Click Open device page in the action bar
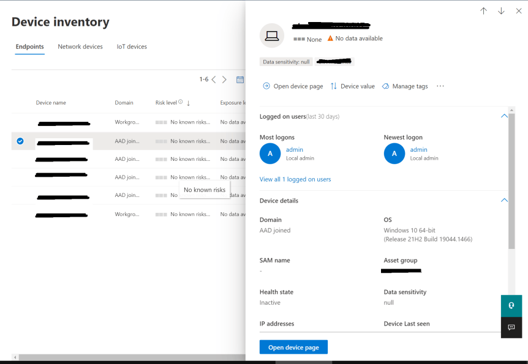The height and width of the screenshot is (364, 528). click(293, 86)
